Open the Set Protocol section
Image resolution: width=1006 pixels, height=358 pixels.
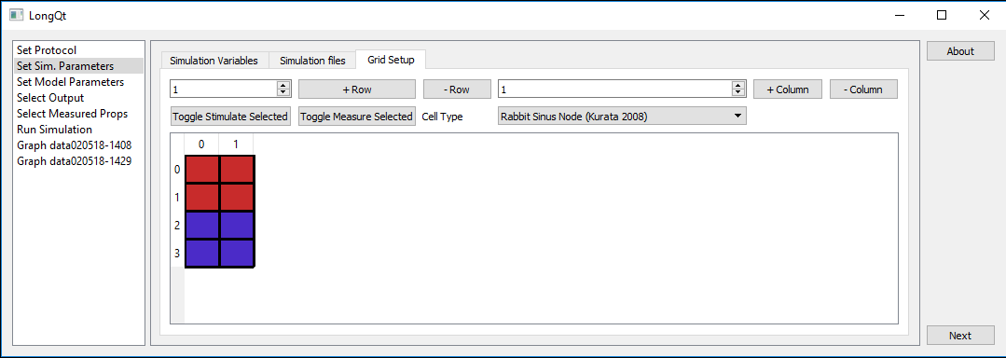(x=79, y=50)
